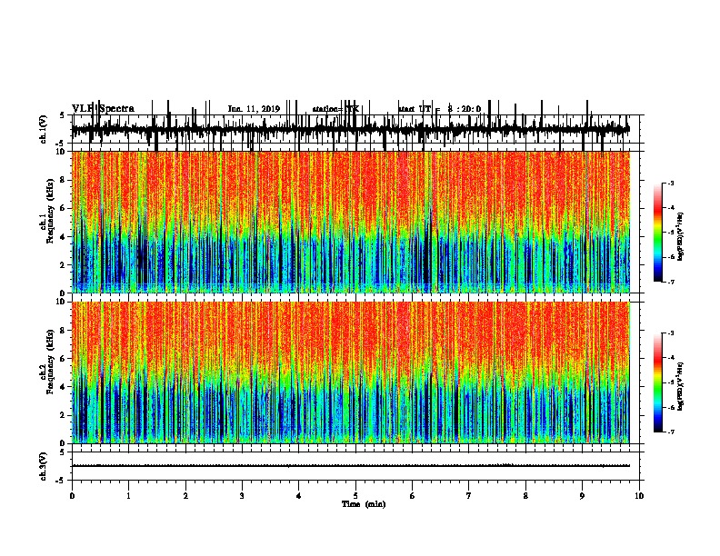Select the ch.1 "Frequency (kHz)" axis label
This screenshot has height=556, width=720.
(x=50, y=212)
